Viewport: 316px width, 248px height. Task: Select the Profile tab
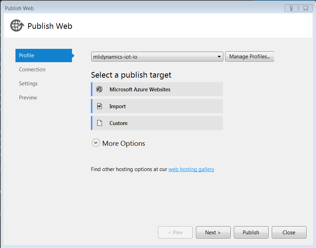[x=44, y=56]
